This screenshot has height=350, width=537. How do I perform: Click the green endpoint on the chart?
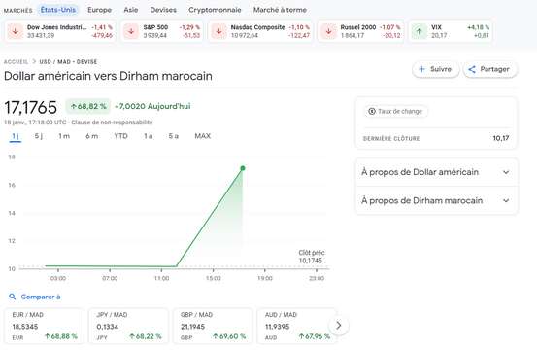(x=243, y=168)
